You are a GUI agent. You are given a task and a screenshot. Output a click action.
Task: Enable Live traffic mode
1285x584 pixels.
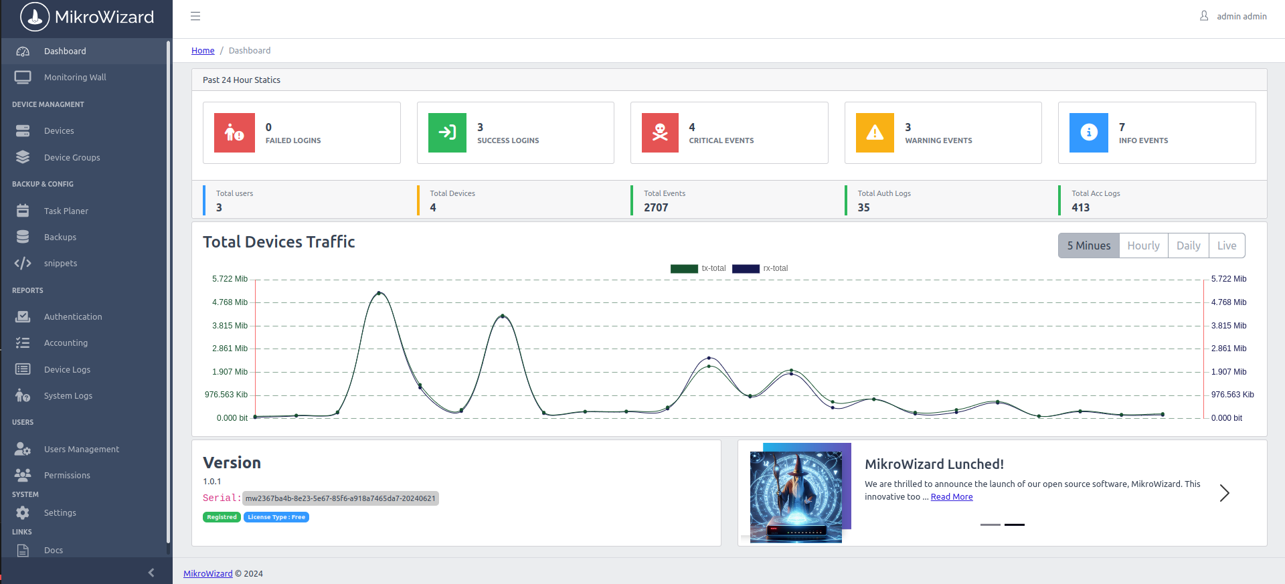point(1226,246)
